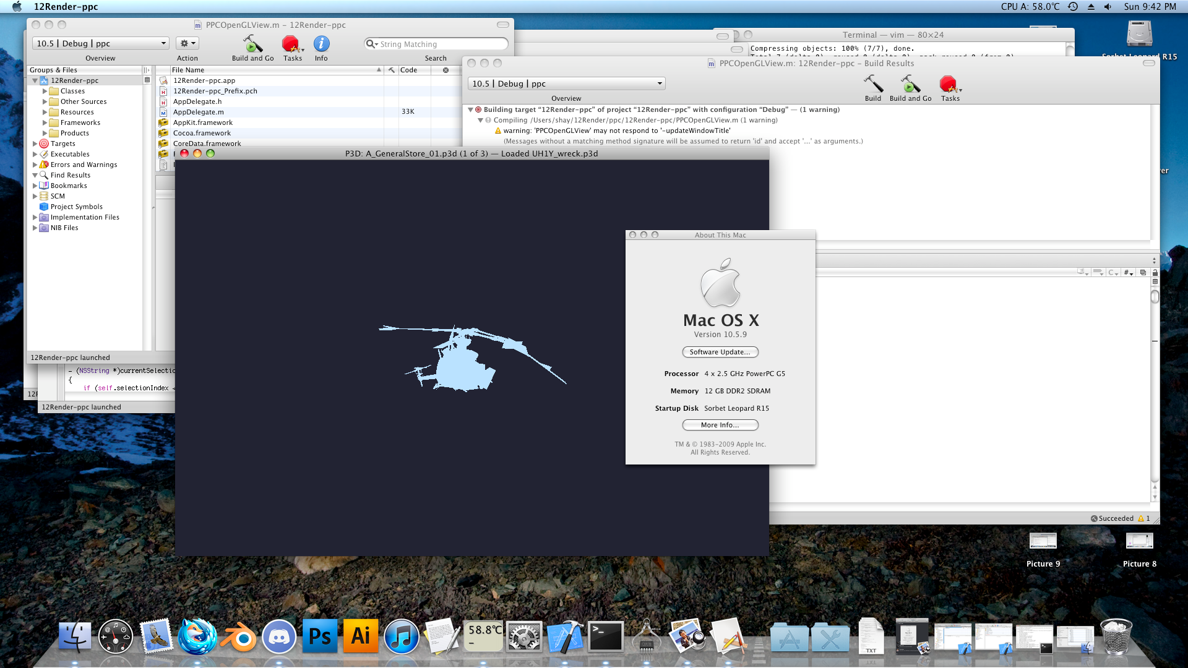This screenshot has height=668, width=1188.
Task: Open the 10.5 | Debug | ppc overview dropdown in the Build Results window
Action: click(x=566, y=83)
